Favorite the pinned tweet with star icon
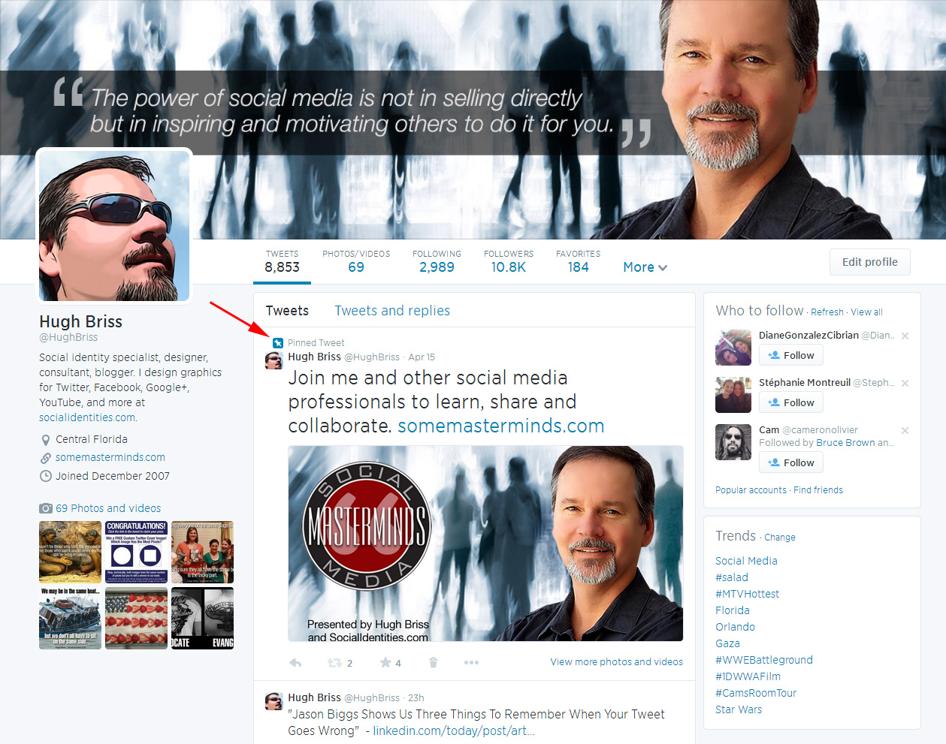The image size is (946, 744). click(385, 663)
